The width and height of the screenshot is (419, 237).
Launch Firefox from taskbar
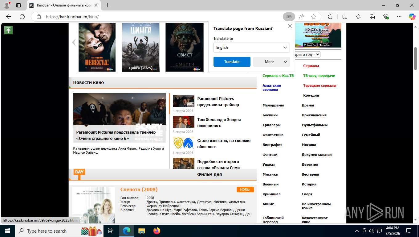tap(157, 231)
